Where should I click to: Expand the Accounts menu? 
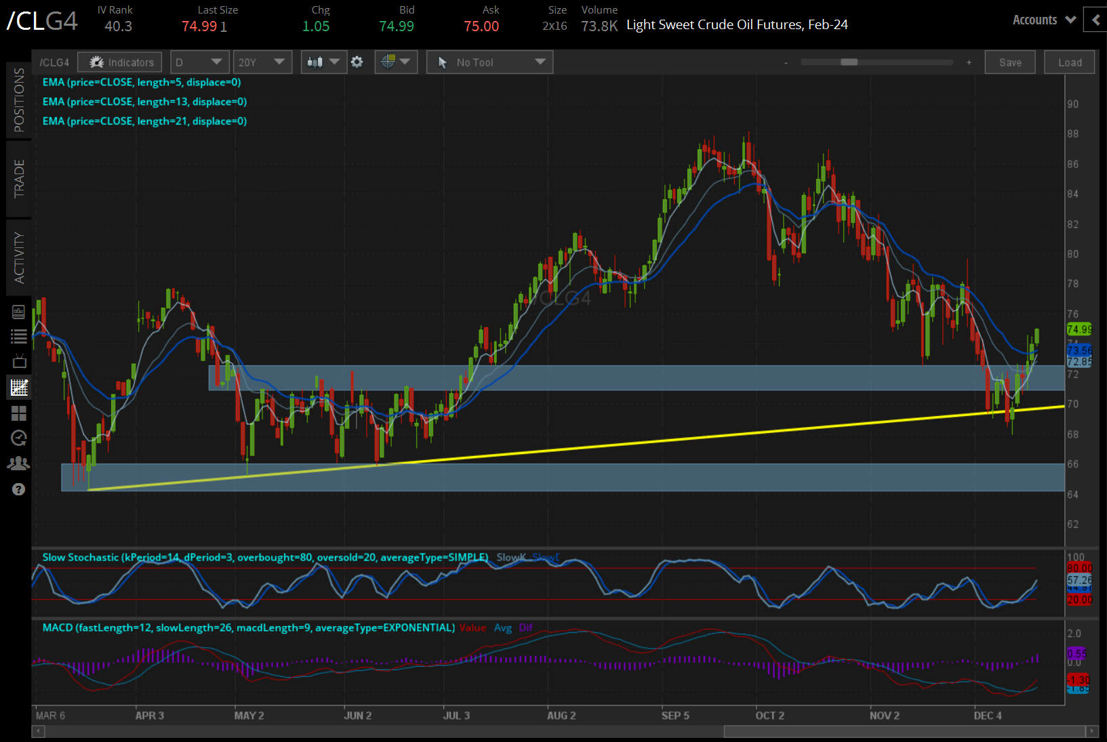pos(1044,20)
